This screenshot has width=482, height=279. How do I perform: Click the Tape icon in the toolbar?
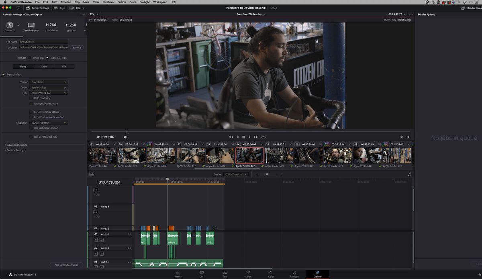tap(55, 8)
